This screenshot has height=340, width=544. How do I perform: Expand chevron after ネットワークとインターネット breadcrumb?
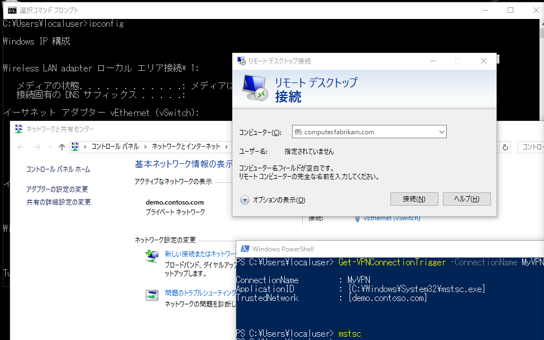pyautogui.click(x=227, y=147)
